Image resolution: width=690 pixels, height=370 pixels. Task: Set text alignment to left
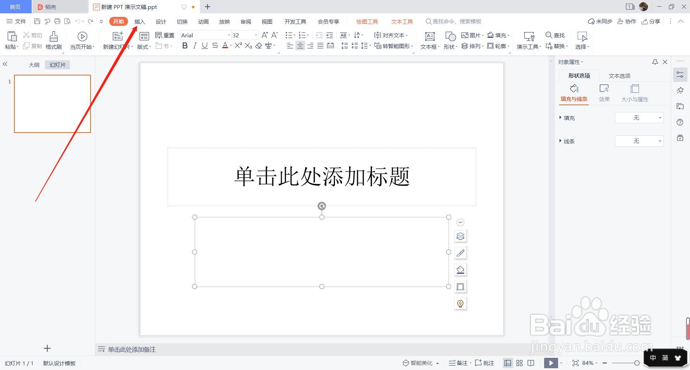click(x=290, y=46)
